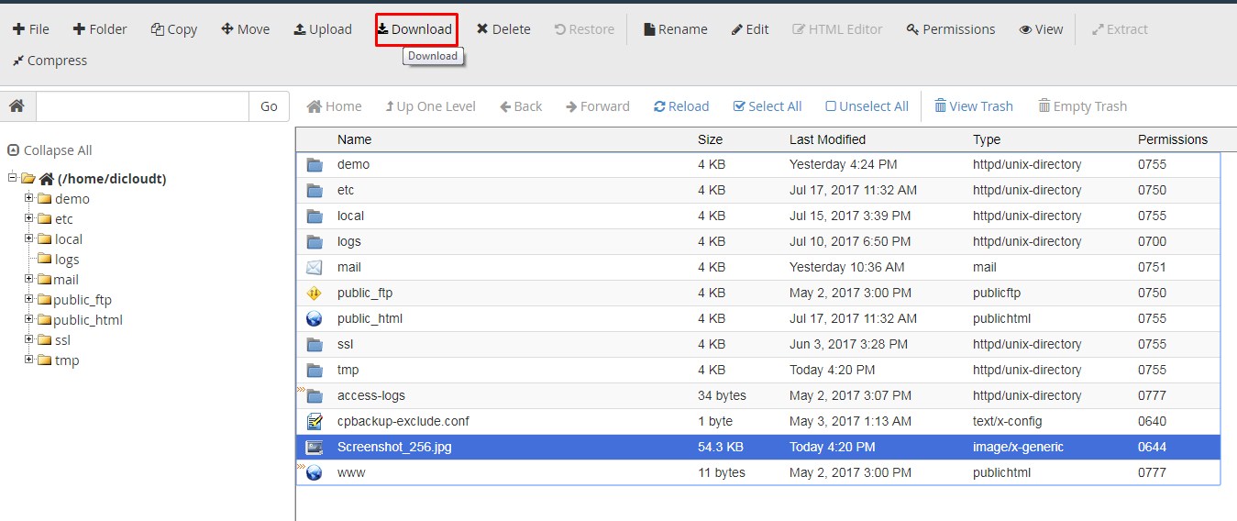Sort by Last Modified column header
The width and height of the screenshot is (1237, 521).
pos(827,139)
